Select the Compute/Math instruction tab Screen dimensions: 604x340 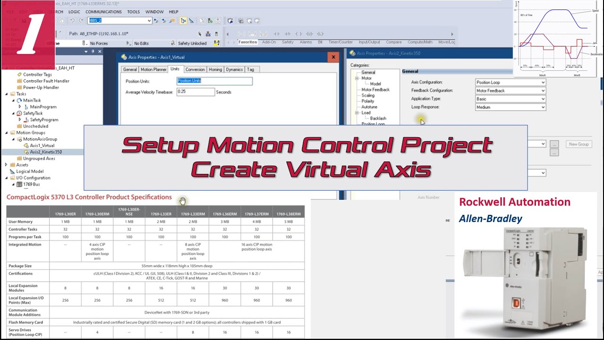point(420,42)
